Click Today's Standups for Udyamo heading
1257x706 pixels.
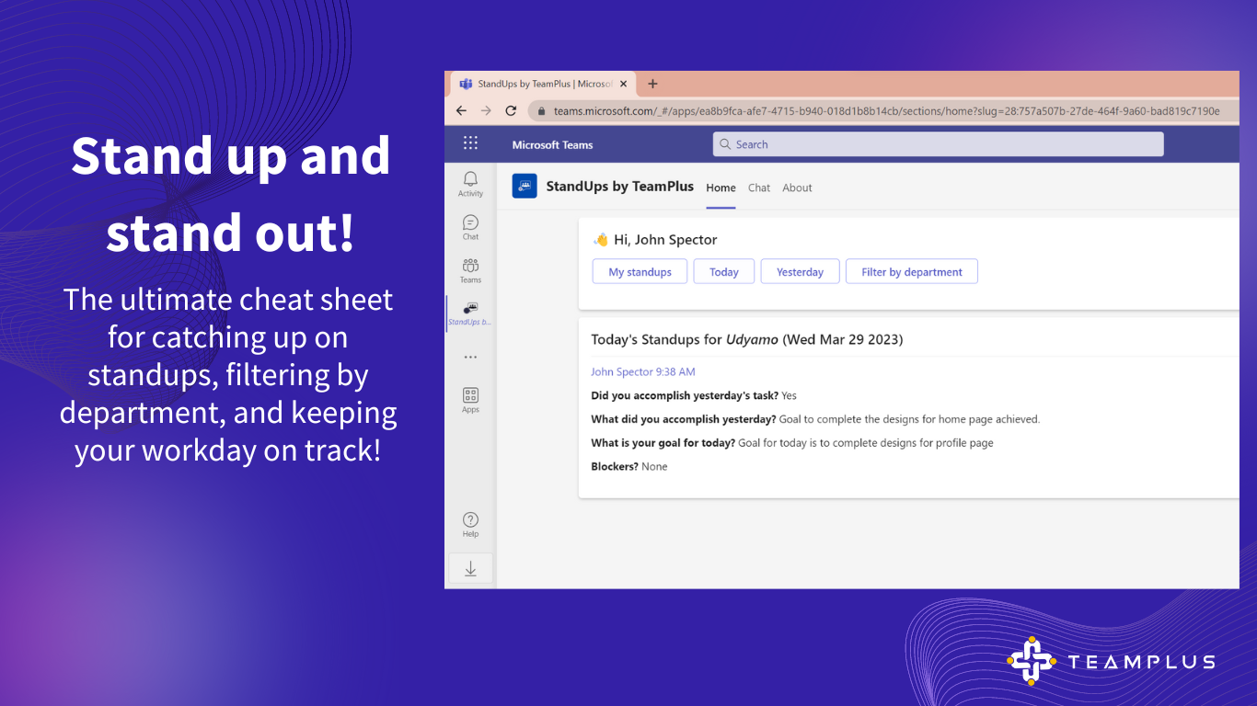(x=747, y=339)
